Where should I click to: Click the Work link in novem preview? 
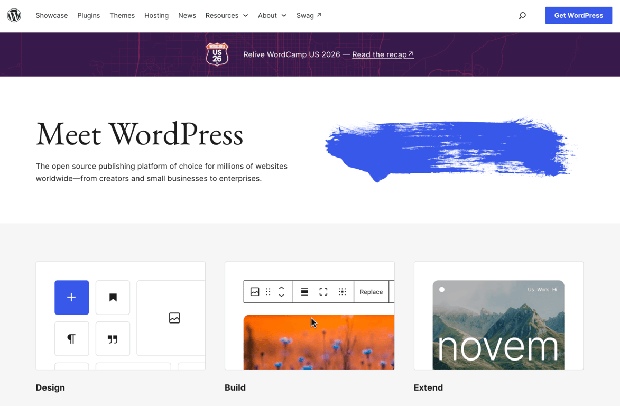click(x=543, y=289)
